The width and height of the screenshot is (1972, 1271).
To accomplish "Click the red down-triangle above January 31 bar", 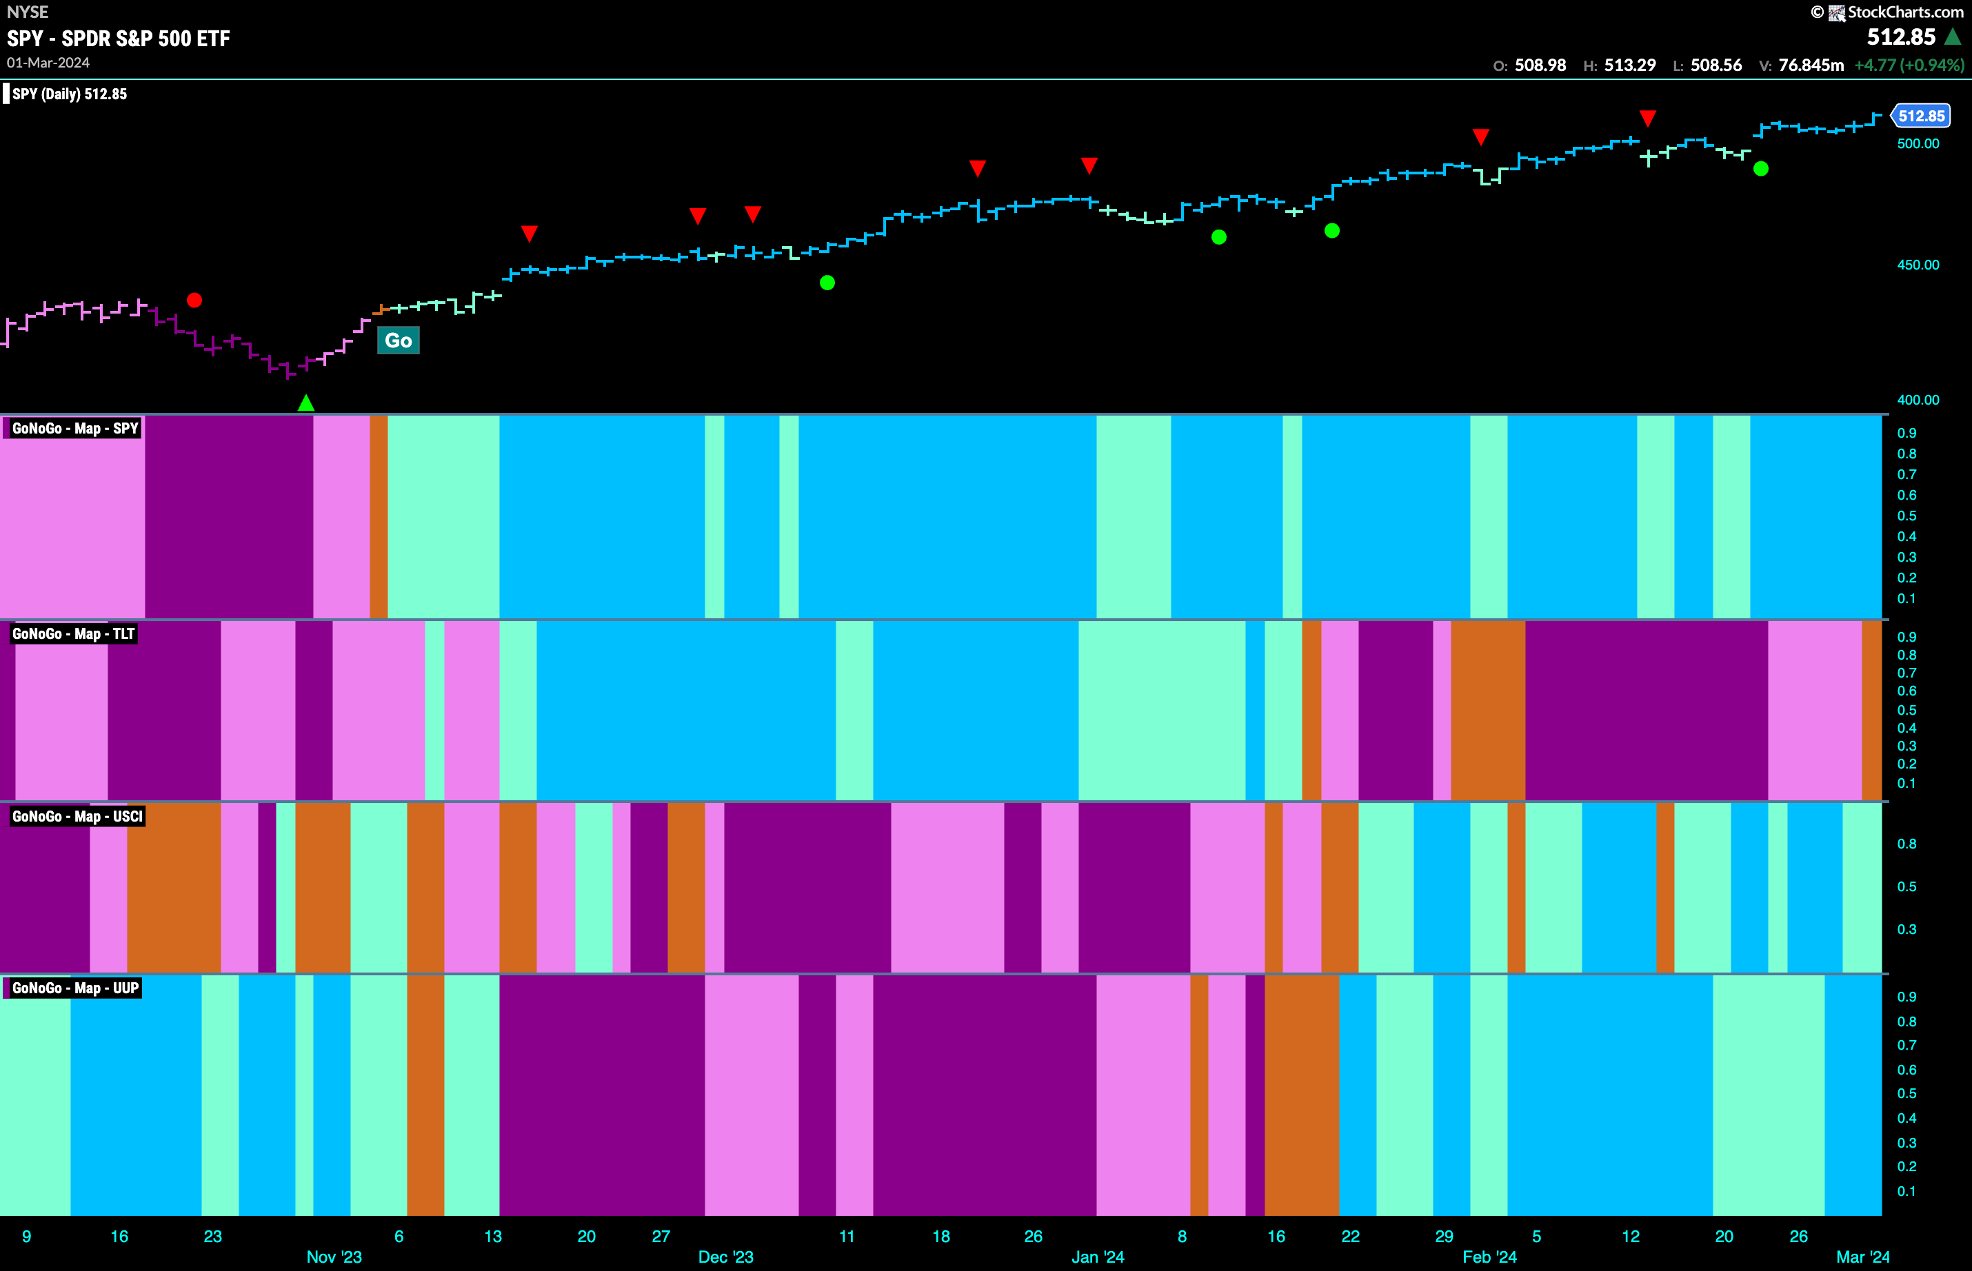I will click(x=1481, y=136).
